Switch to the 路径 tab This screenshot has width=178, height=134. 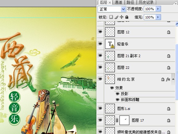pos(130,2)
